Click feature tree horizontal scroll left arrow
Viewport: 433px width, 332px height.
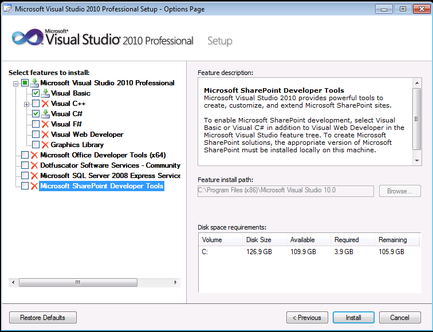13,282
